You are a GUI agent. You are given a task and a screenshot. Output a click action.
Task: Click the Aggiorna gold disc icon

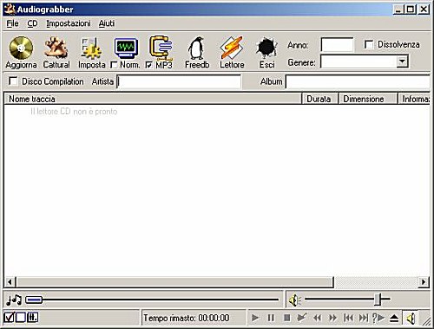coord(21,48)
